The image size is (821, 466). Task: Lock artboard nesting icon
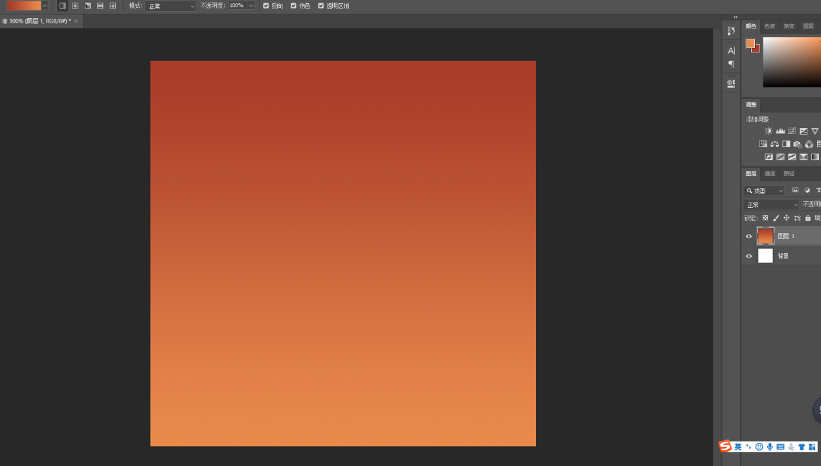click(797, 218)
